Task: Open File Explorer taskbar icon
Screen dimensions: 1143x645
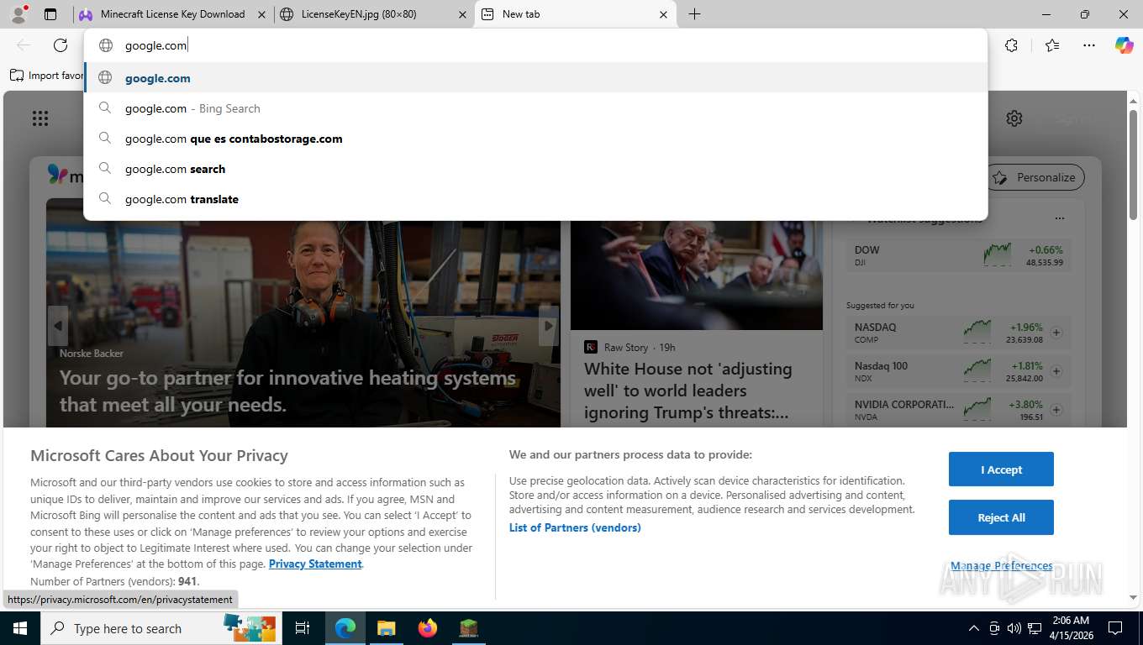Action: point(386,628)
